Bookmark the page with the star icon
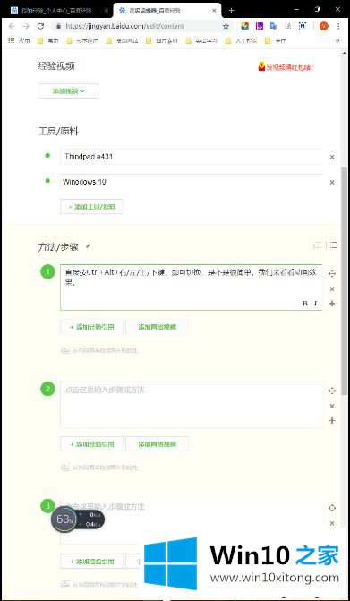 [226, 27]
